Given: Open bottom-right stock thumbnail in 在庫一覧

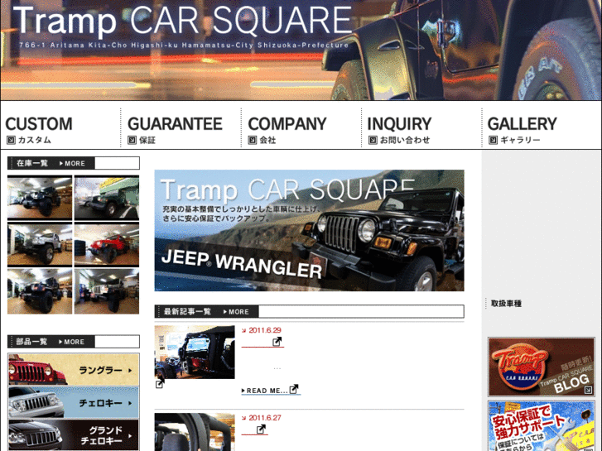Looking at the screenshot, I should pos(107,291).
